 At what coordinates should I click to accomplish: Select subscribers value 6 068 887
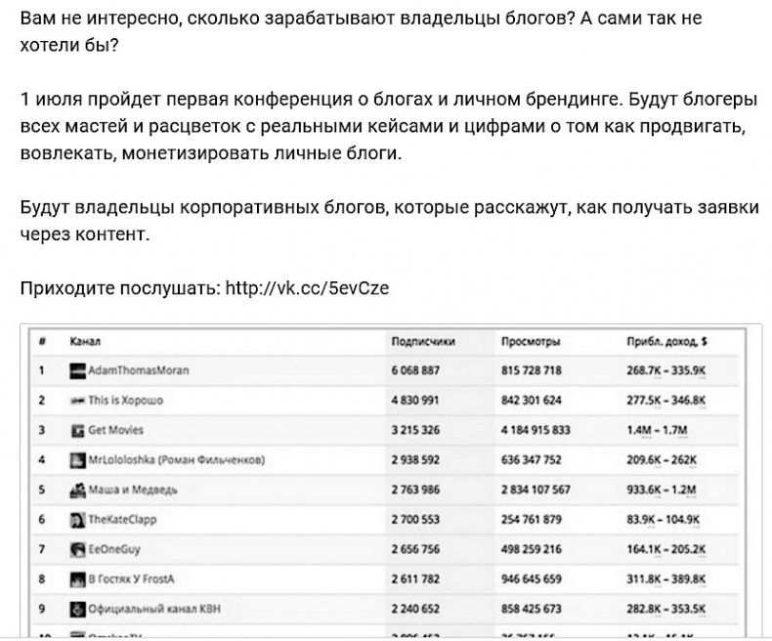tap(415, 370)
